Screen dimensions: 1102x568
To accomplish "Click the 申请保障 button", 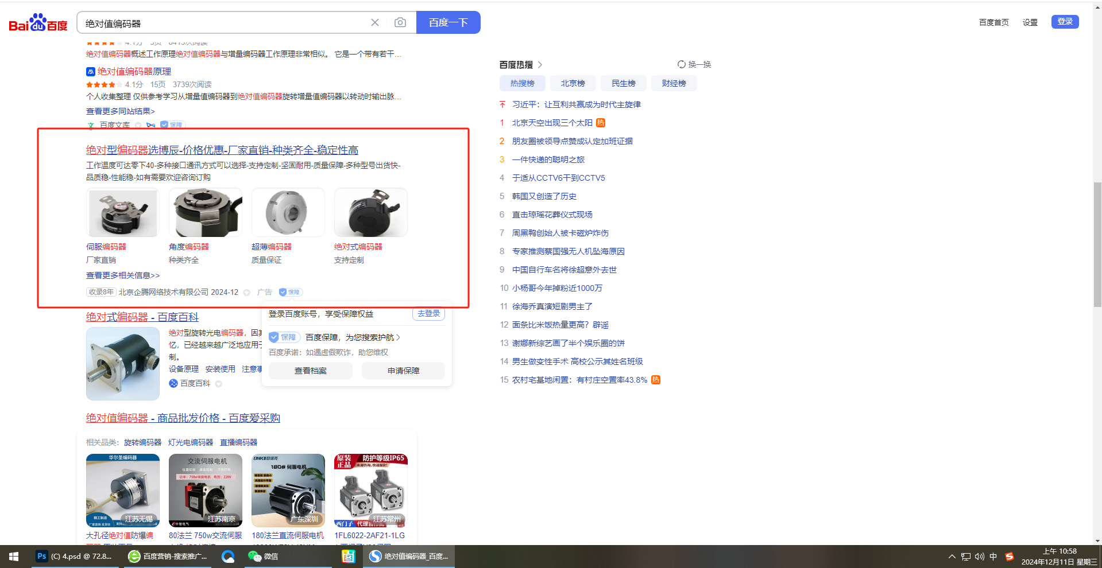I will (x=403, y=371).
